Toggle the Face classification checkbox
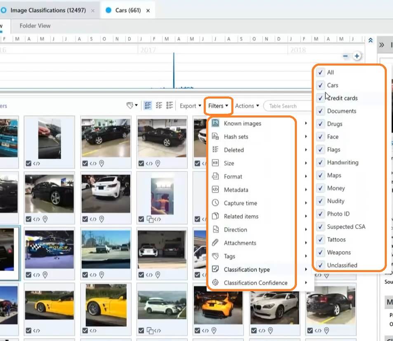The image size is (393, 341). [x=320, y=136]
